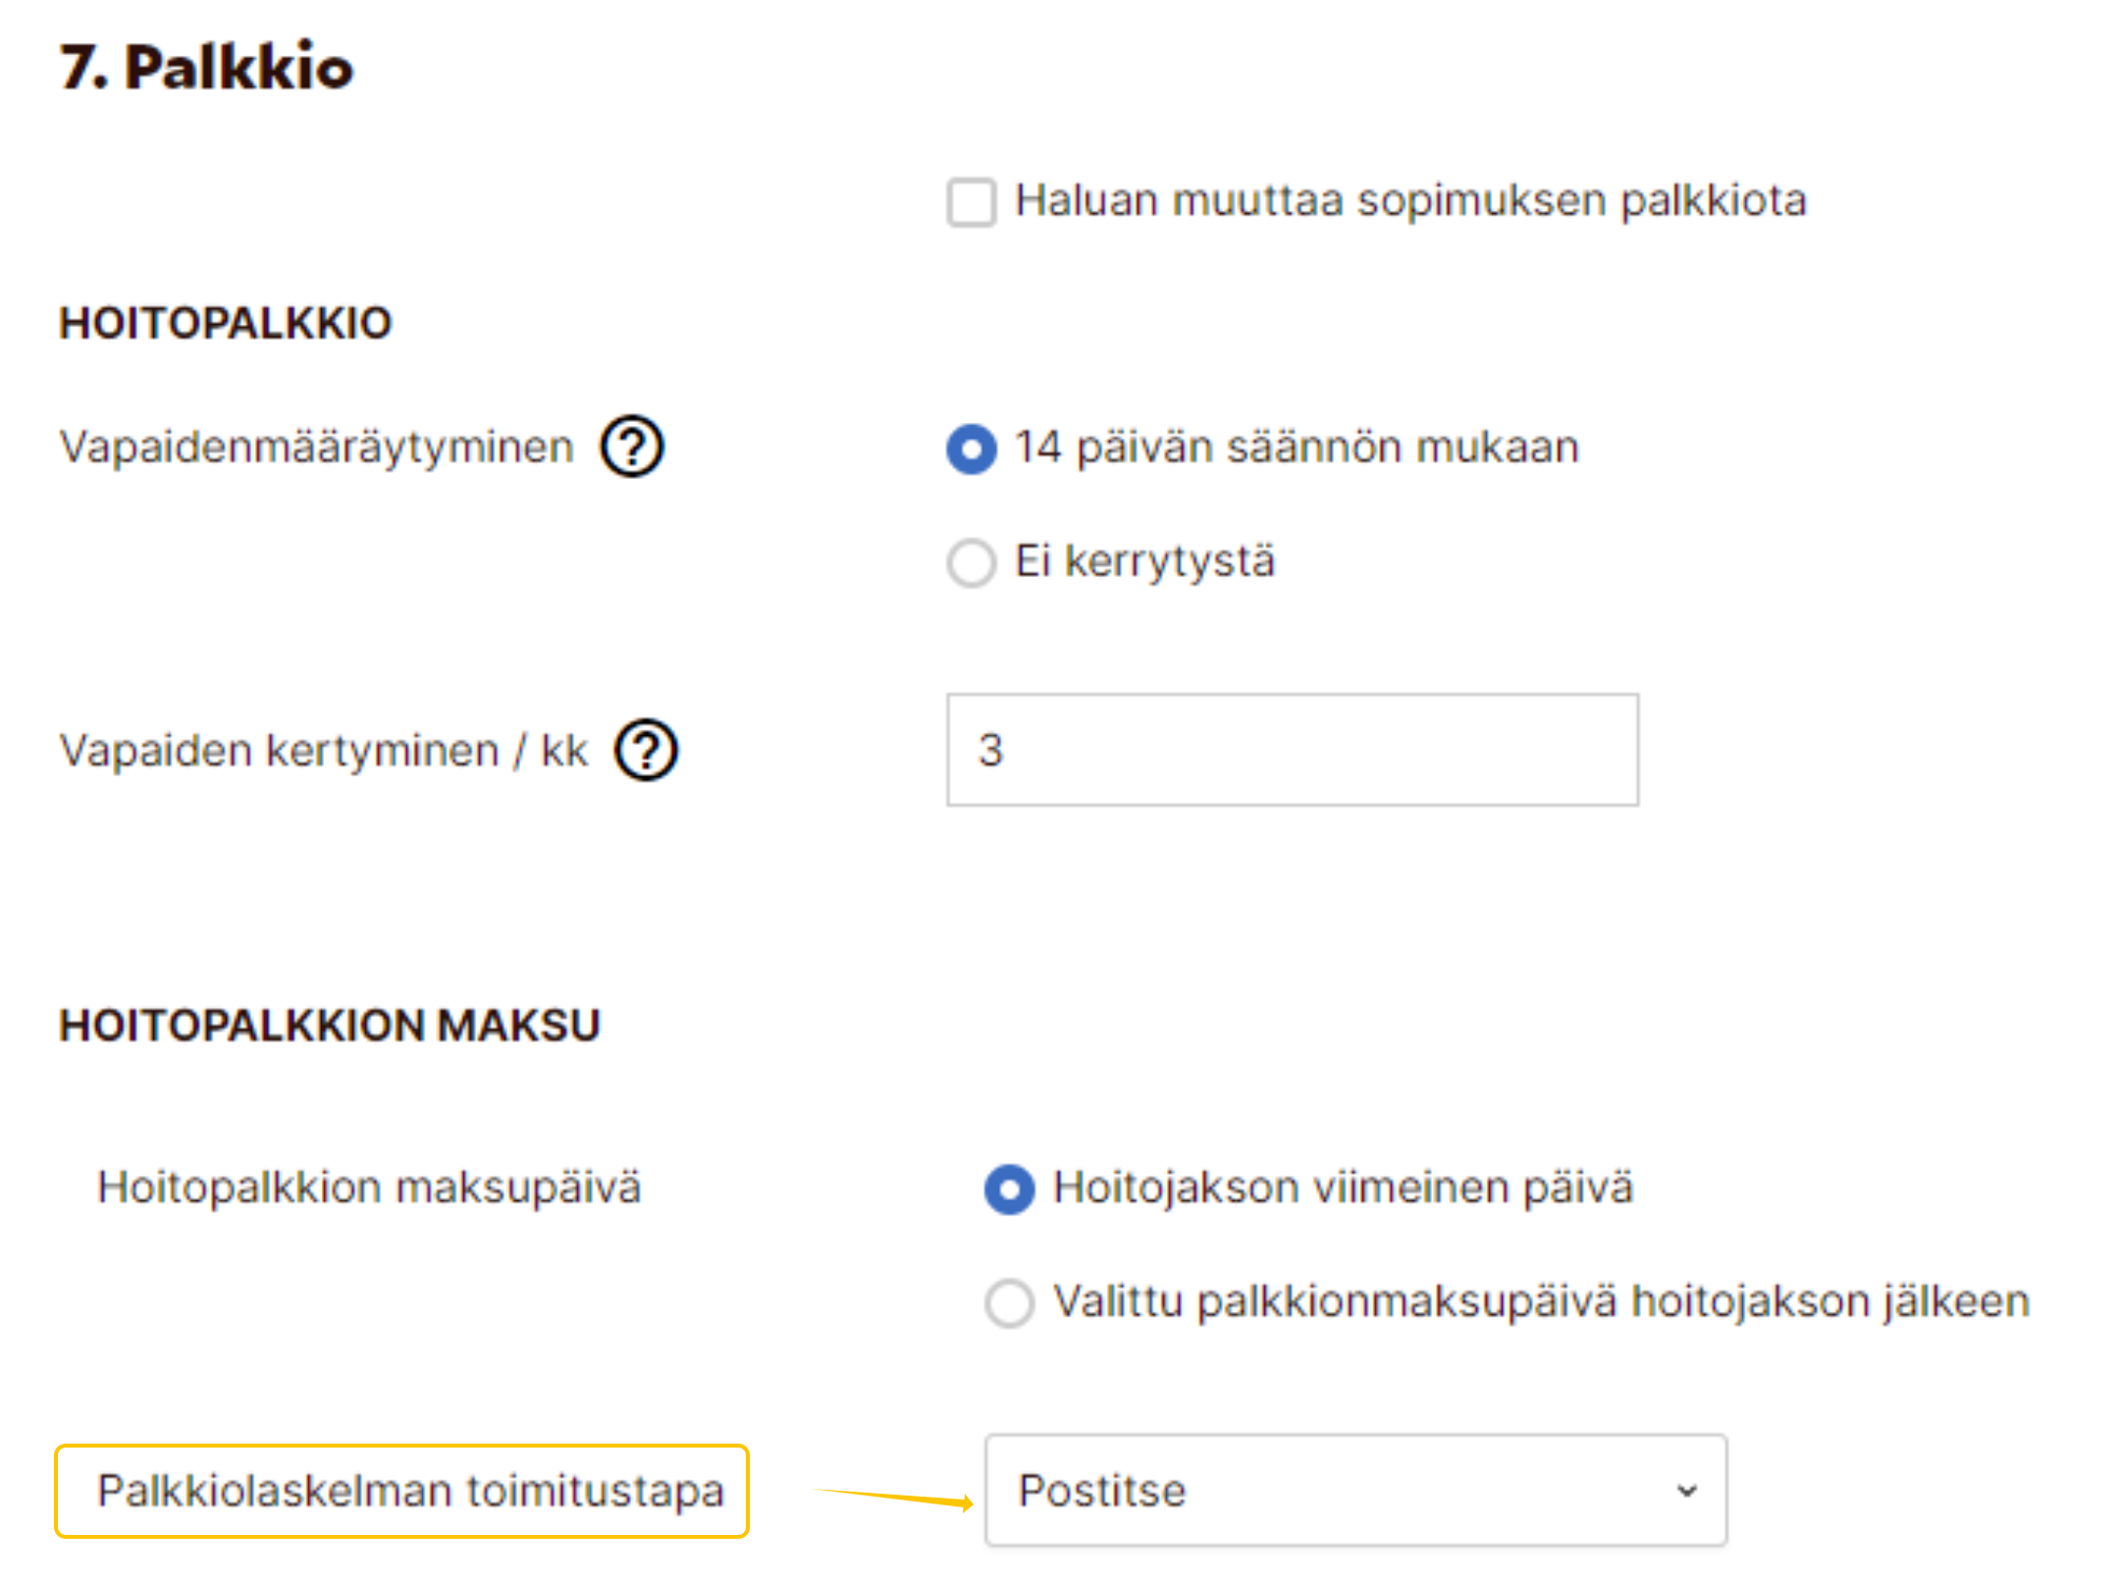
Task: Choose the Ei kerrytystä radio button
Action: click(x=971, y=563)
